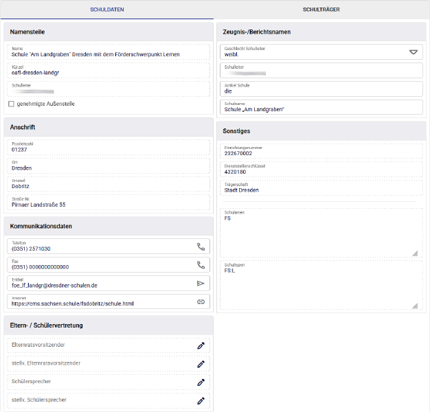Click the Postleitzahl input field
Screen dimensions: 430x412
[x=109, y=147]
